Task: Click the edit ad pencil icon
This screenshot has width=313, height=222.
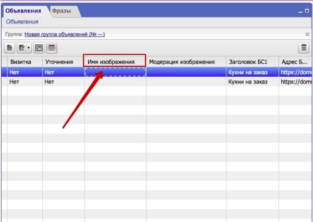Action: point(22,48)
